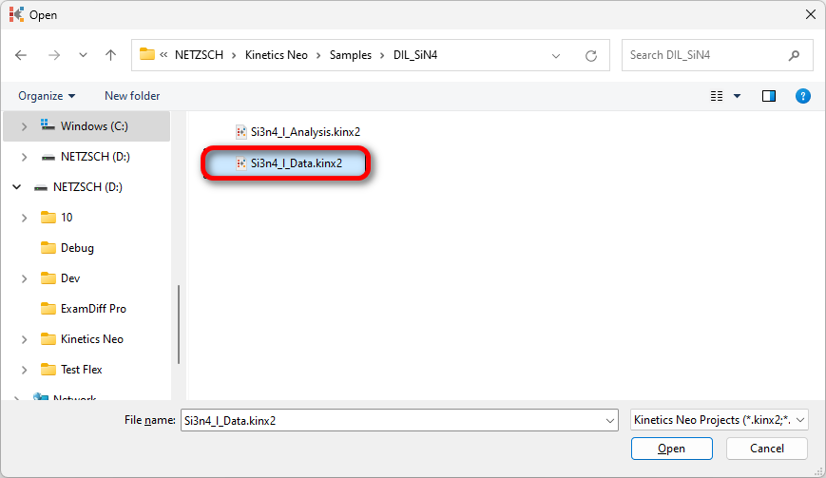Open the file type filter dropdown
The width and height of the screenshot is (826, 478).
[719, 419]
